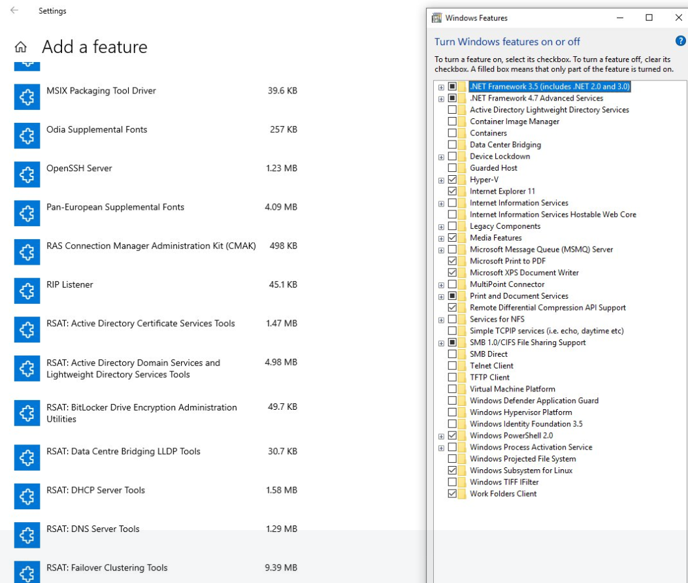688x583 pixels.
Task: Select Windows Projected File System item
Action: [x=523, y=459]
